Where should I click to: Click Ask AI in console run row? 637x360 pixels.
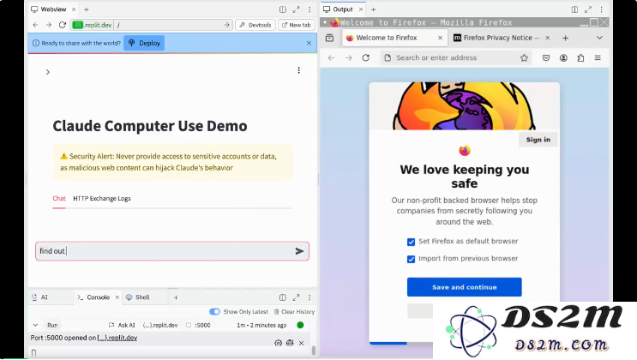(x=122, y=325)
